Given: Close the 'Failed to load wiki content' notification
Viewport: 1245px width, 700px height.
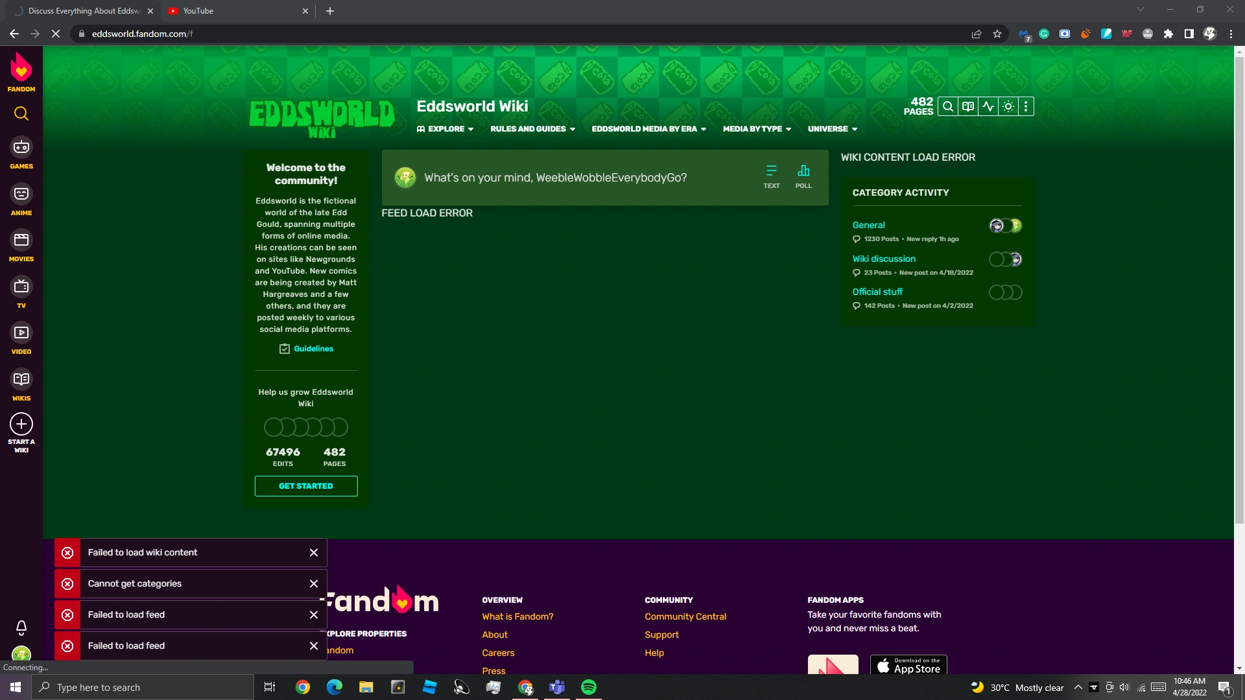Looking at the screenshot, I should [314, 553].
